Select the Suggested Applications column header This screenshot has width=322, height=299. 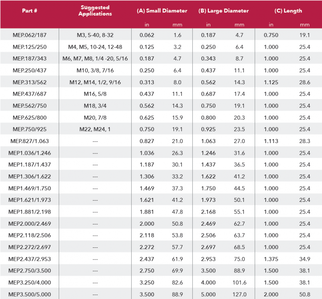coord(95,11)
